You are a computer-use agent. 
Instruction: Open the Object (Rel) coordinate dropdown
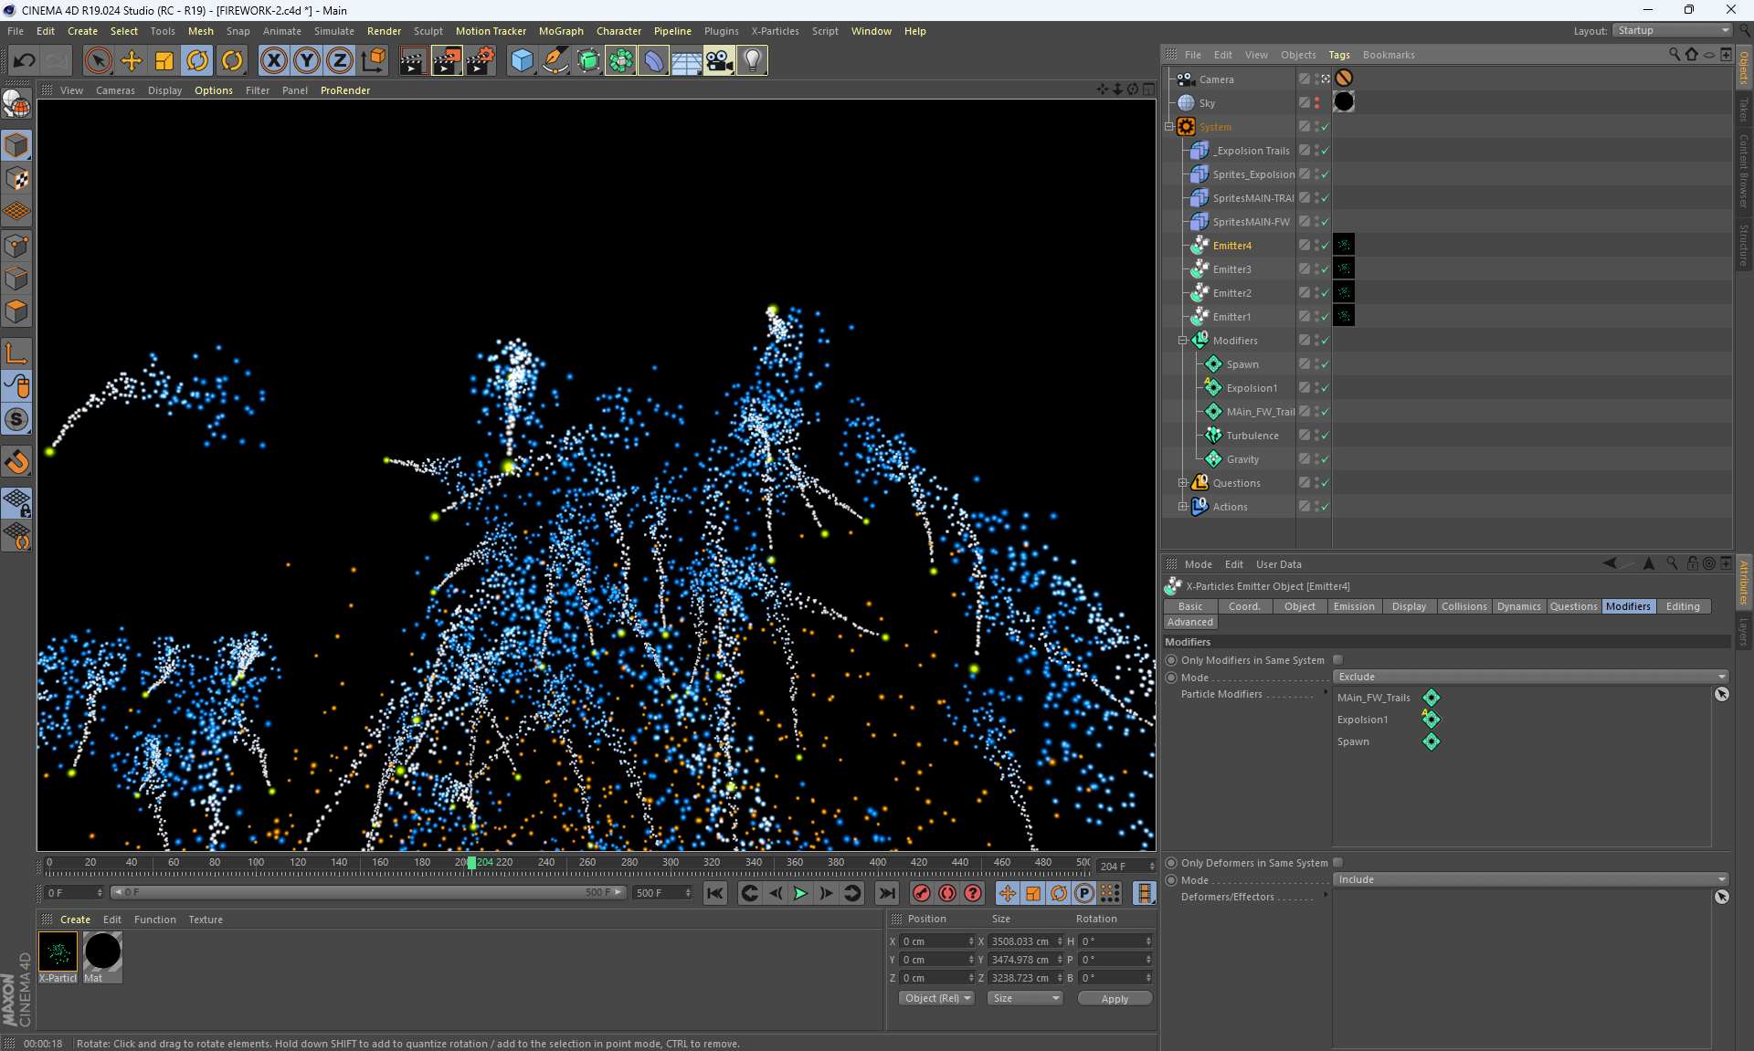pos(937,998)
